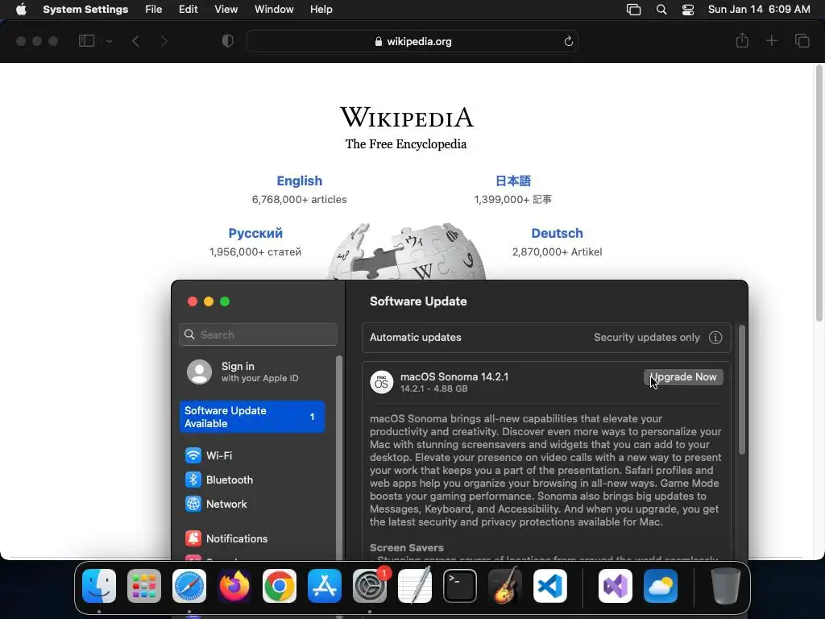This screenshot has width=825, height=619.
Task: Open the Edit menu
Action: [x=188, y=10]
